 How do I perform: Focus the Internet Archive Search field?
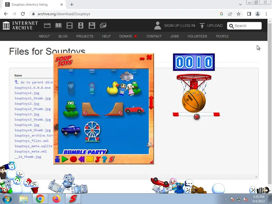[244, 26]
